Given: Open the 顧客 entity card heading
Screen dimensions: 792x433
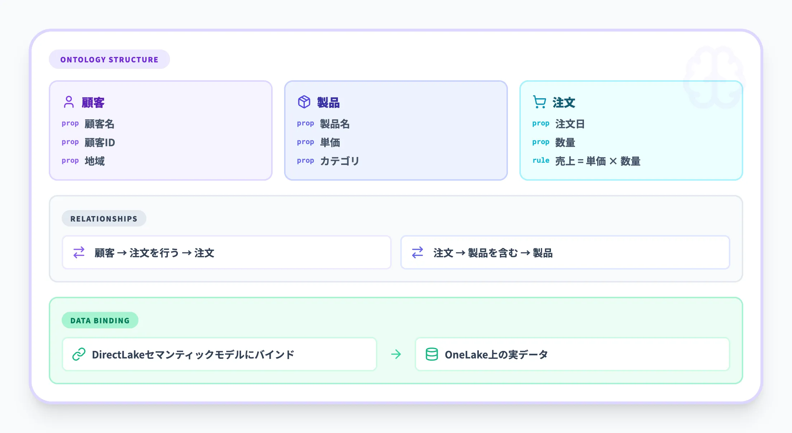Looking at the screenshot, I should point(93,103).
